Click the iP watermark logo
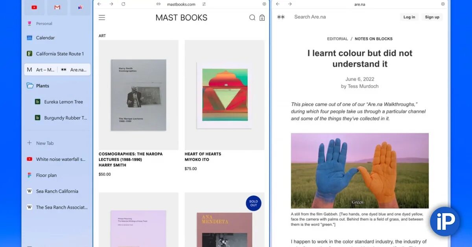472x247 pixels. [x=445, y=222]
